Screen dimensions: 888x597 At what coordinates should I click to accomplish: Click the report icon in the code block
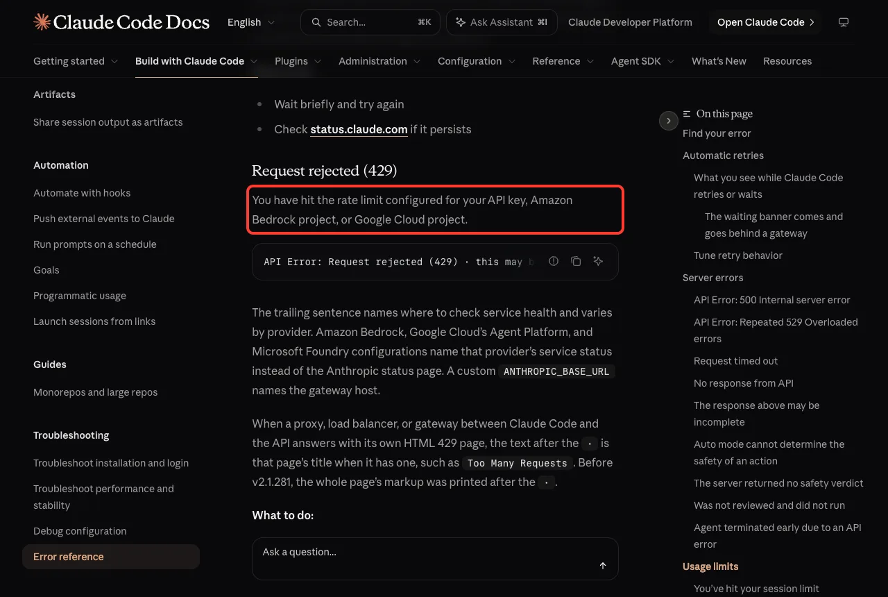[x=554, y=262]
